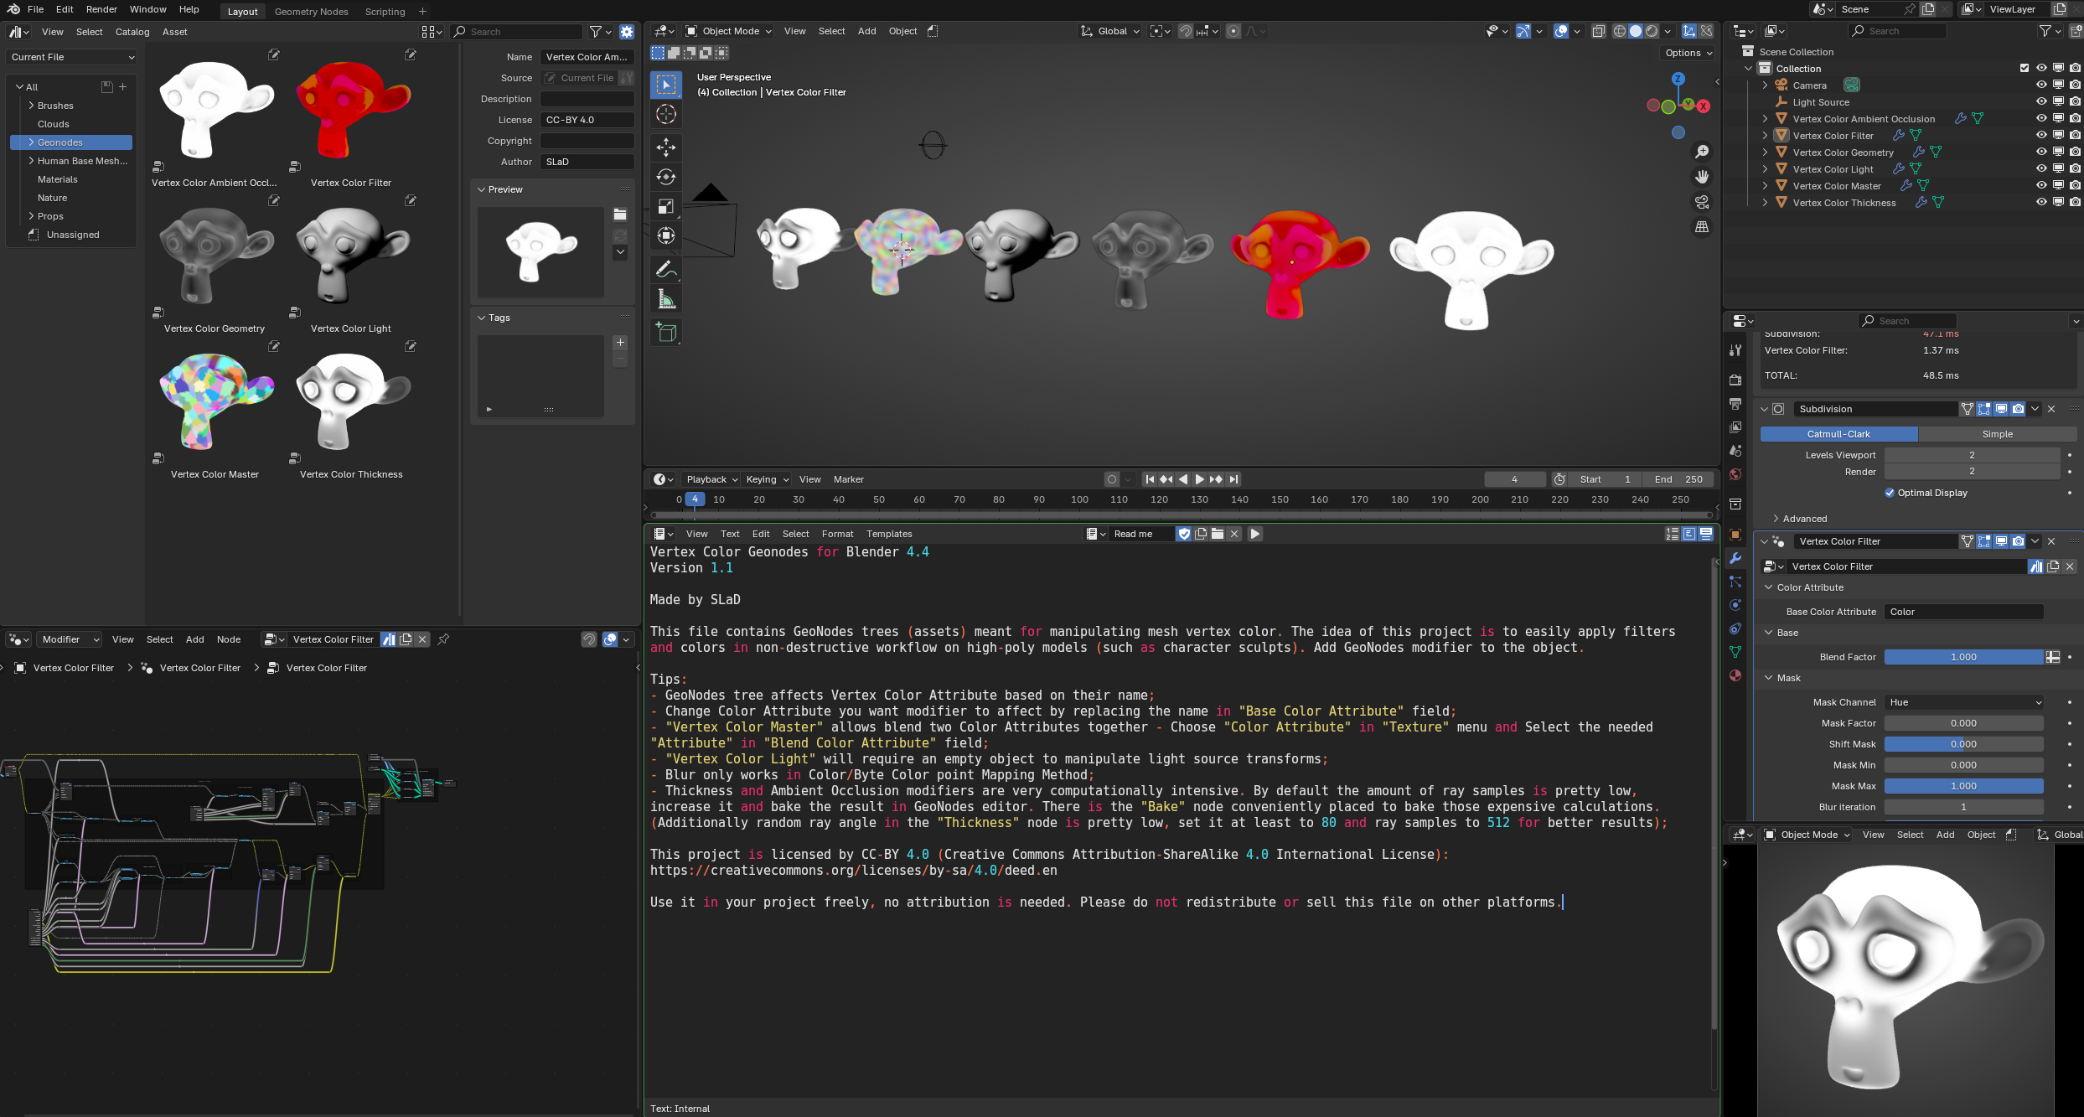Select the Scale tool in viewport toolbar
The image size is (2084, 1117).
coord(666,206)
